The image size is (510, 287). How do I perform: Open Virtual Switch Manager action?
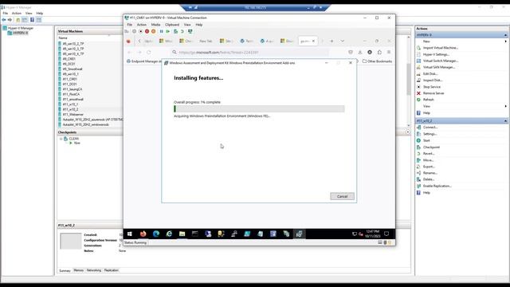pos(441,61)
